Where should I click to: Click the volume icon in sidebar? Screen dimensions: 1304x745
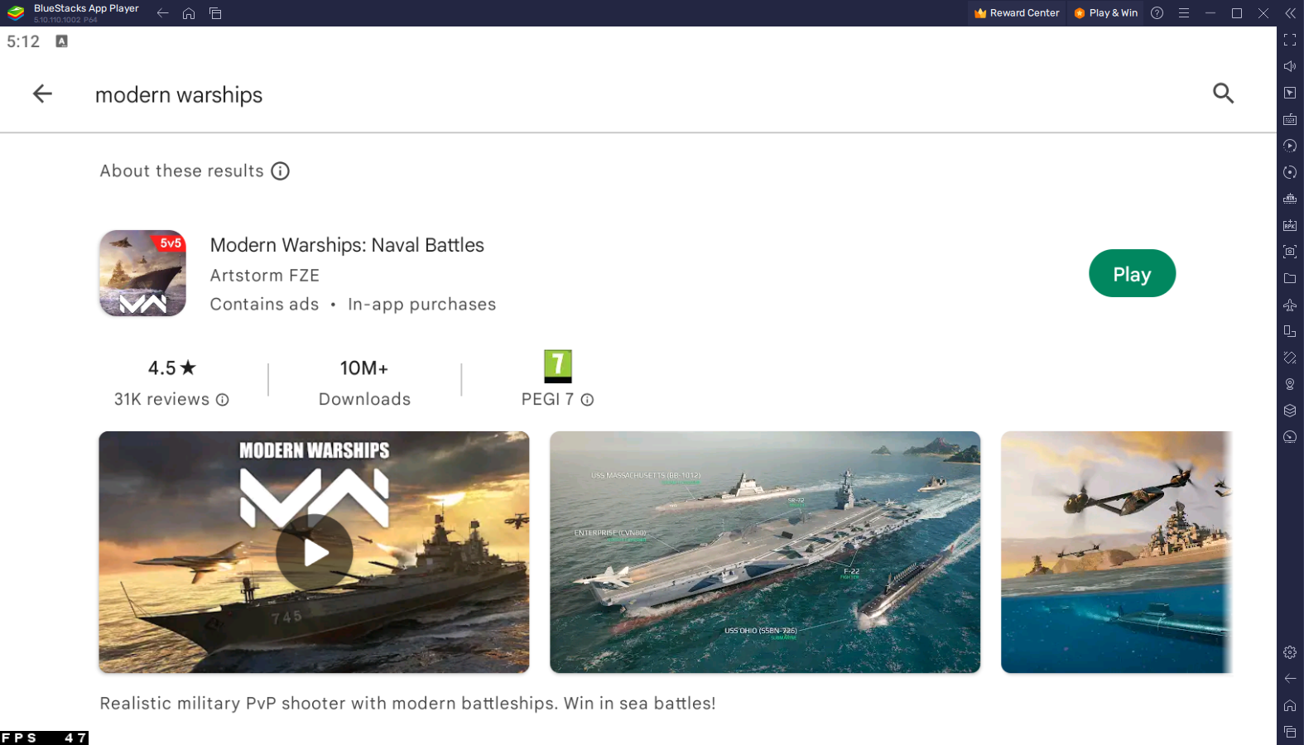[x=1290, y=66]
